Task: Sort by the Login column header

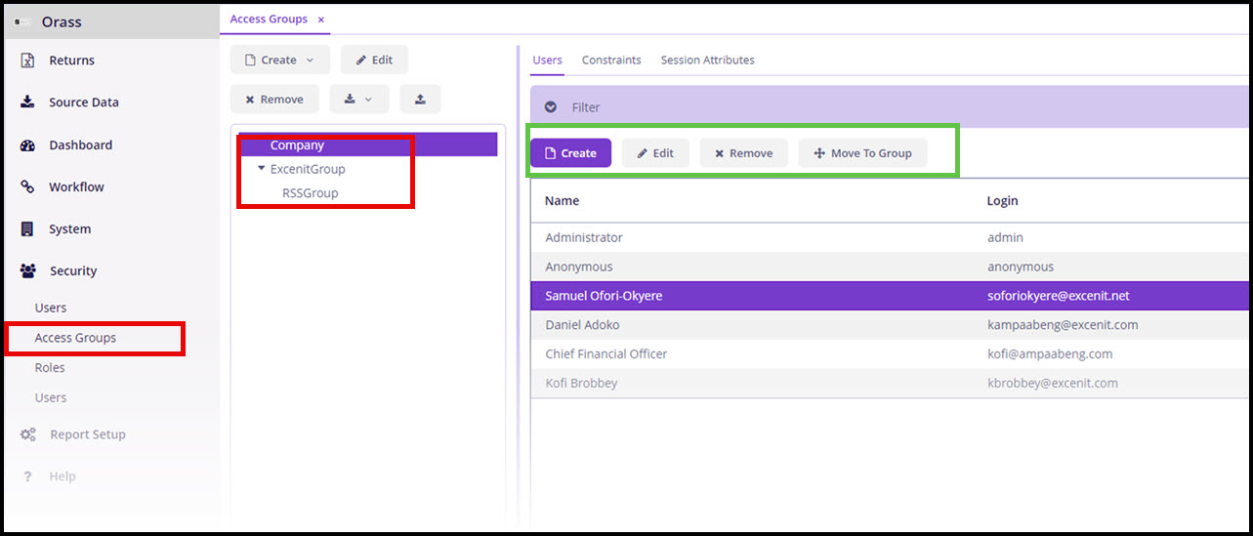Action: click(x=1002, y=201)
